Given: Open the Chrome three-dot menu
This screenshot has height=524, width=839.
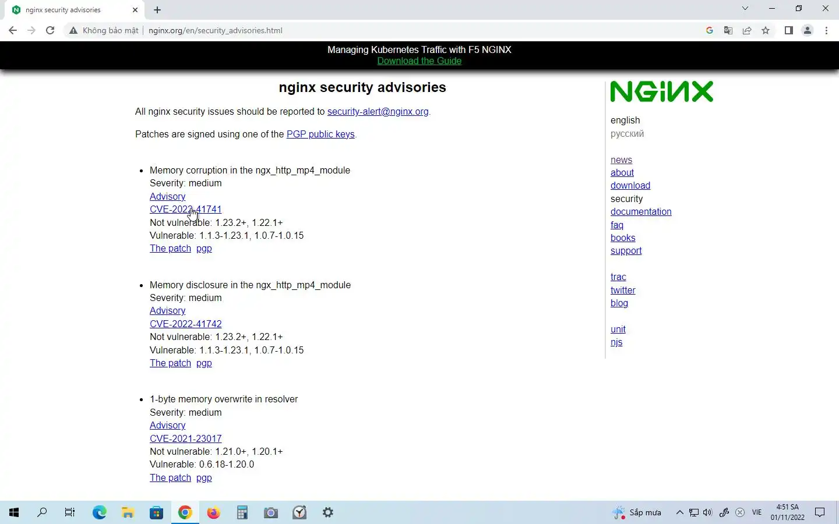Looking at the screenshot, I should click(826, 30).
